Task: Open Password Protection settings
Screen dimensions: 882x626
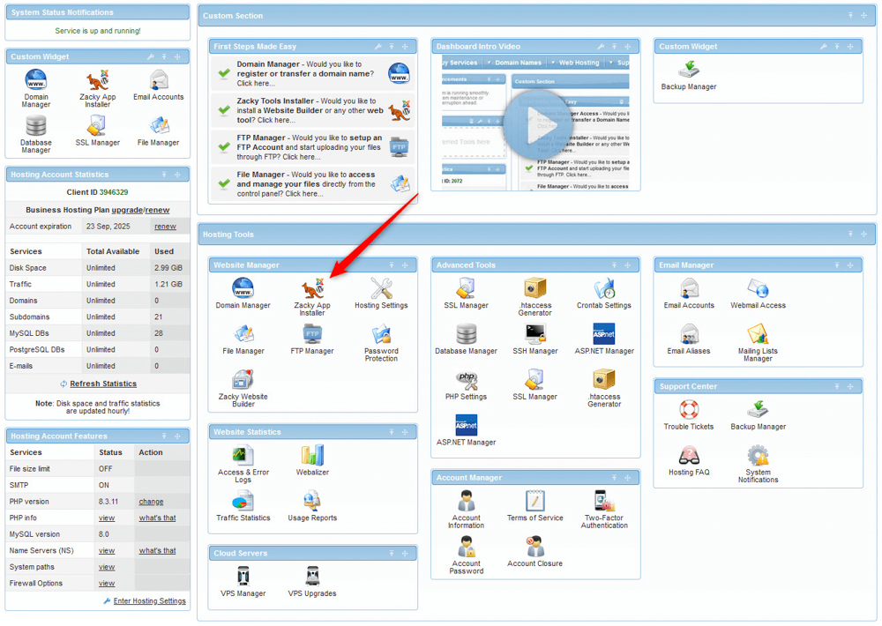Action: click(381, 335)
